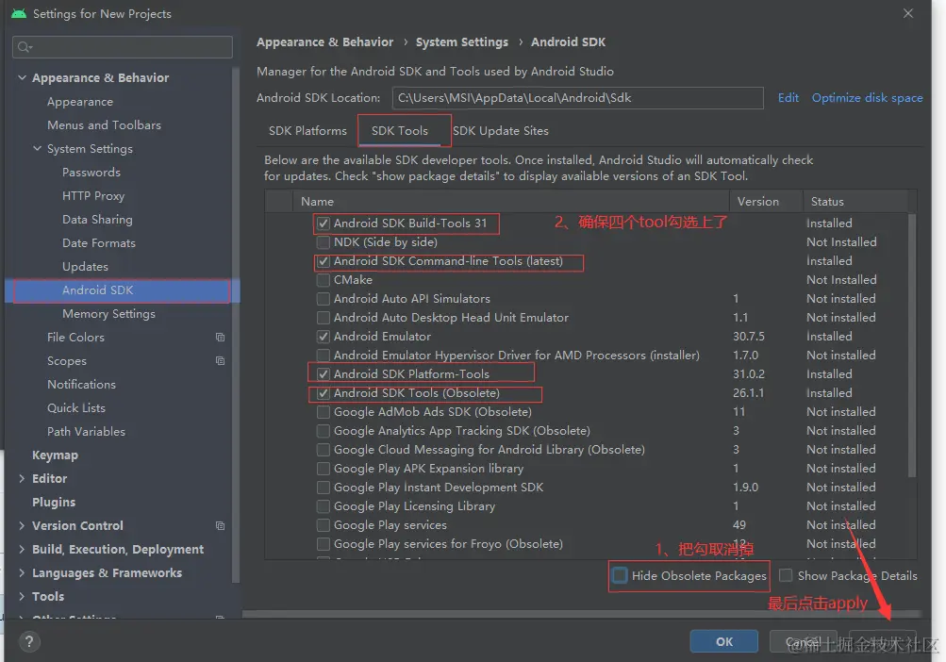
Task: Select the HTTP Proxy settings item
Action: tap(93, 196)
